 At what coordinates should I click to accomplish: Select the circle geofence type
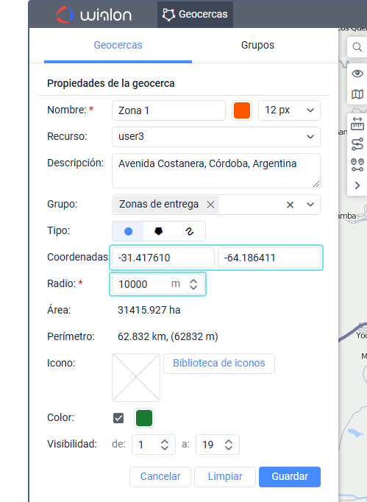click(x=128, y=231)
